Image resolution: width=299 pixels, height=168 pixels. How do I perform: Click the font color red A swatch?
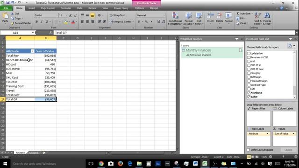point(73,22)
